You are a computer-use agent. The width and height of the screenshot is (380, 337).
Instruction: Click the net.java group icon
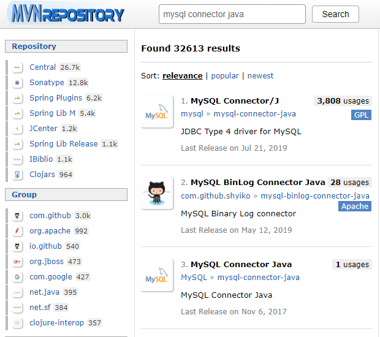[x=17, y=292]
